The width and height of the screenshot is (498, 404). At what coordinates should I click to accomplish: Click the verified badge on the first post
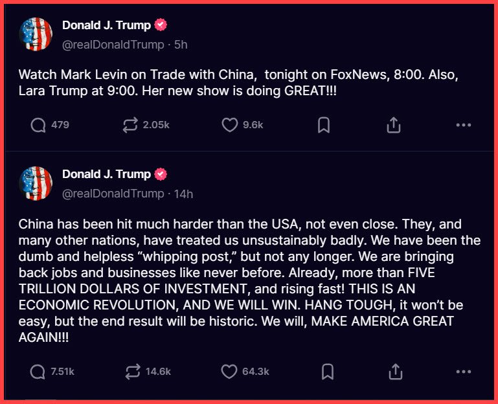(x=161, y=25)
